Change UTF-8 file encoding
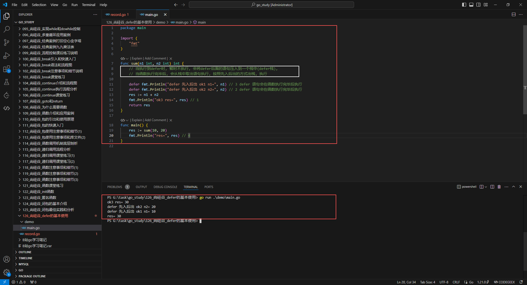Screen dimensions: 527x285 (444, 282)
